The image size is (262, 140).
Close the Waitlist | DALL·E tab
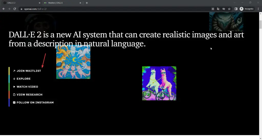[x=80, y=3]
